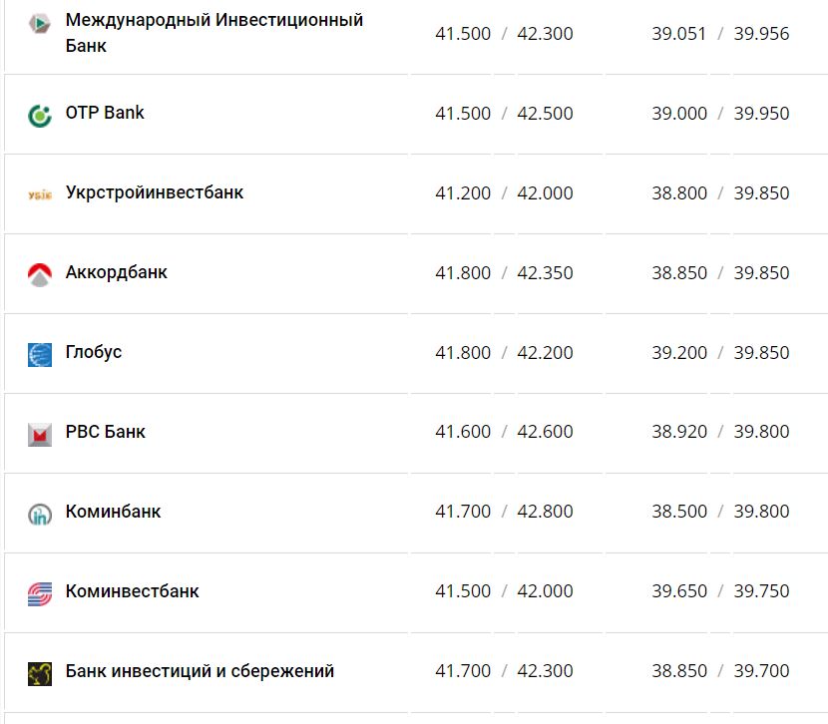Click the Аккордбанк red logo icon
This screenshot has height=724, width=828.
click(x=39, y=274)
